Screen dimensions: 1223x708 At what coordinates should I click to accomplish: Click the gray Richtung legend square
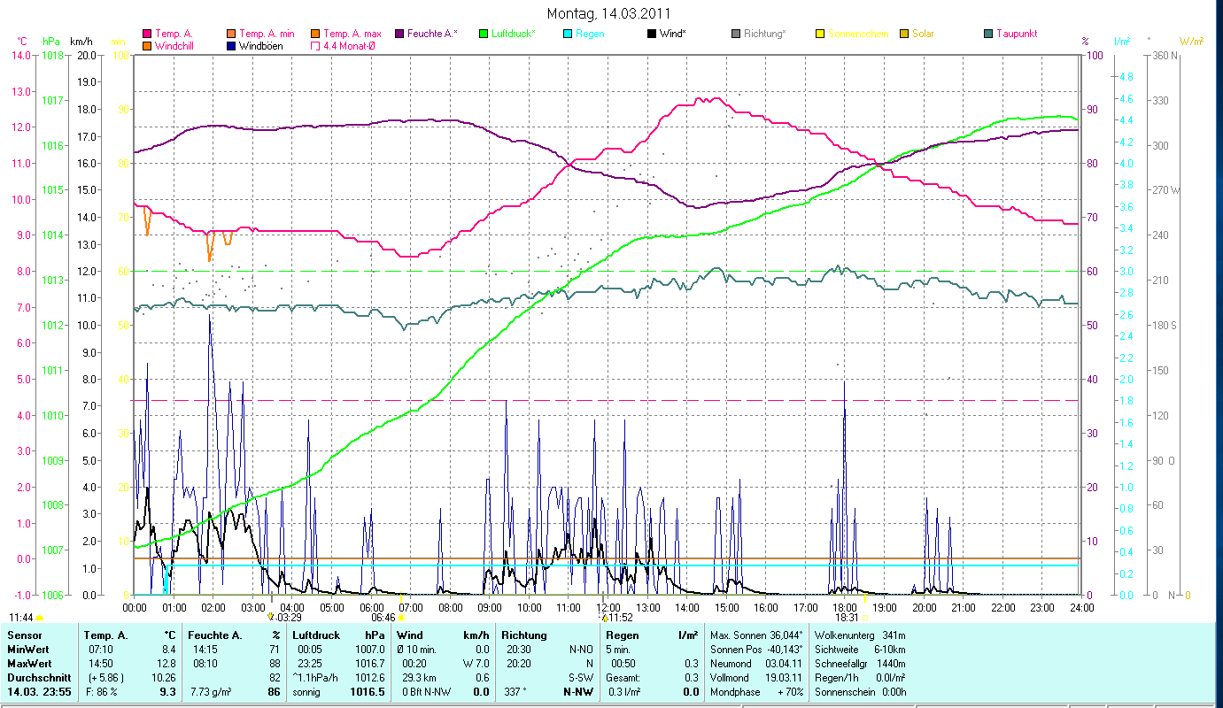(736, 34)
